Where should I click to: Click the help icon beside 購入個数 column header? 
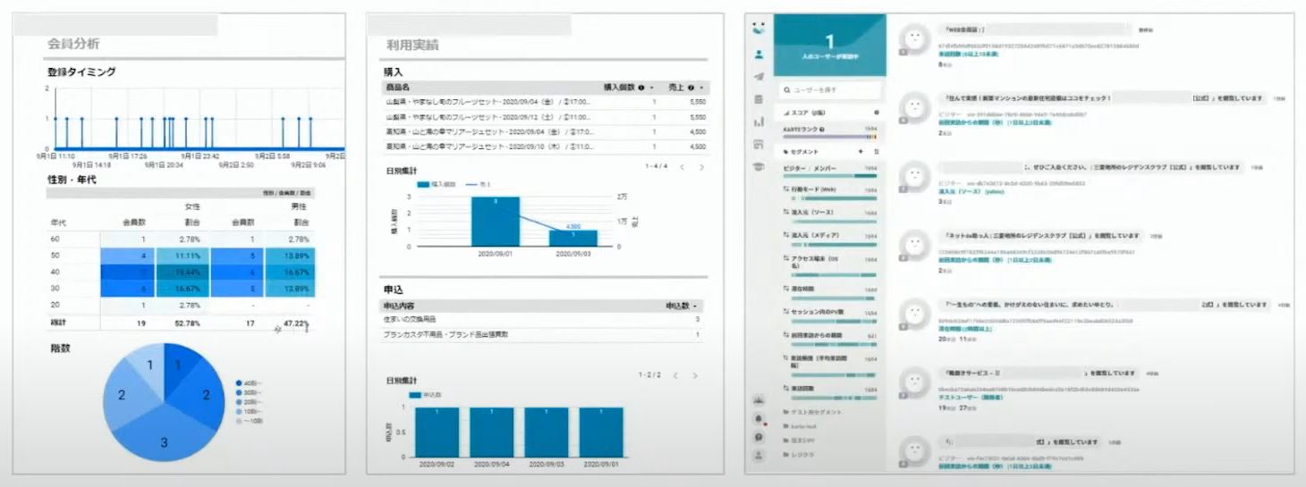[x=641, y=88]
